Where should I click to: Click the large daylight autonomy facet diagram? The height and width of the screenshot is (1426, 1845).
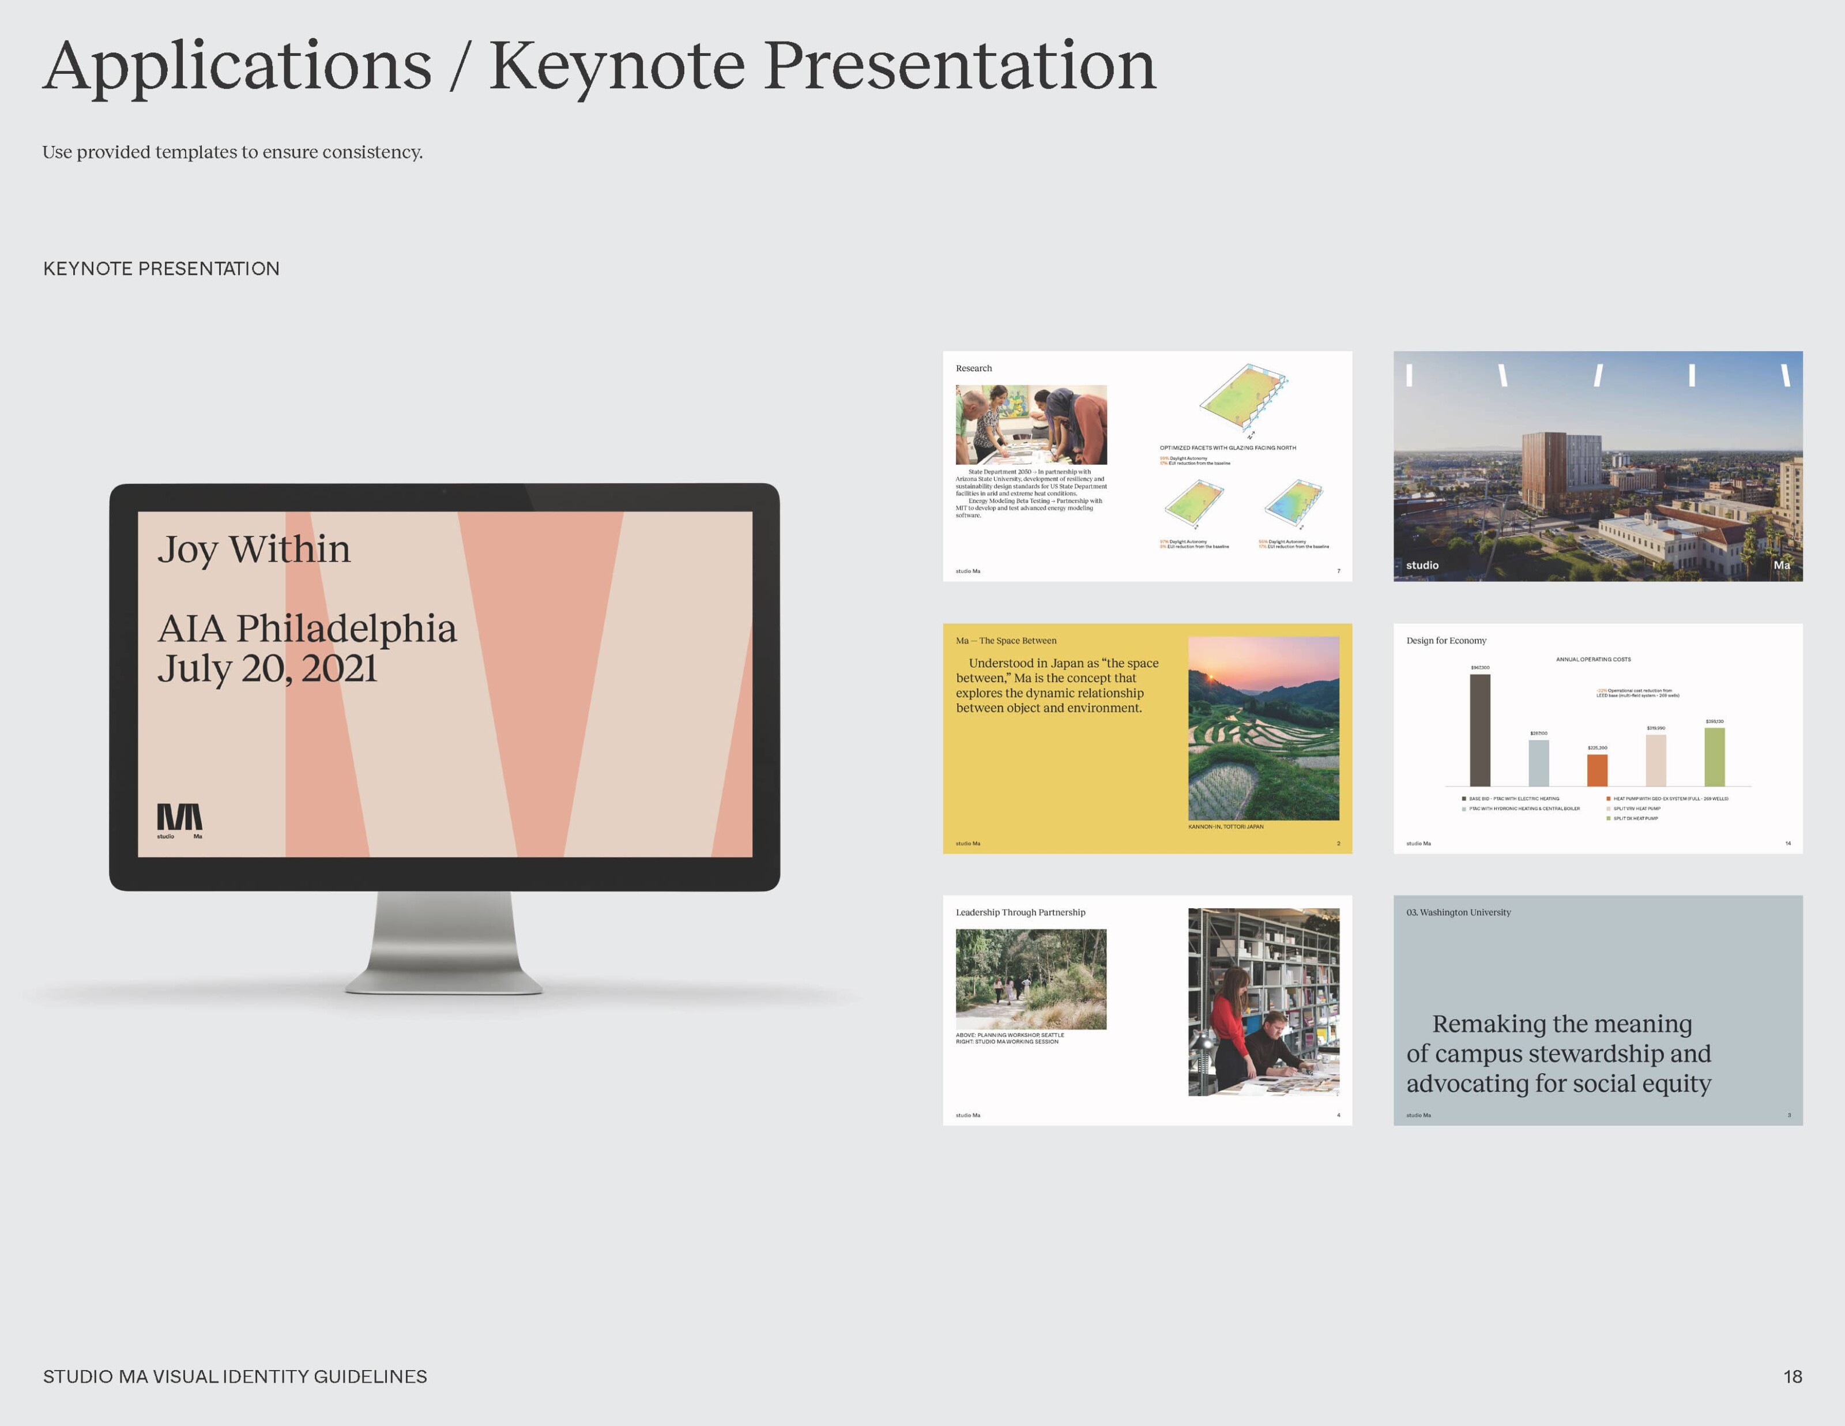click(1242, 397)
